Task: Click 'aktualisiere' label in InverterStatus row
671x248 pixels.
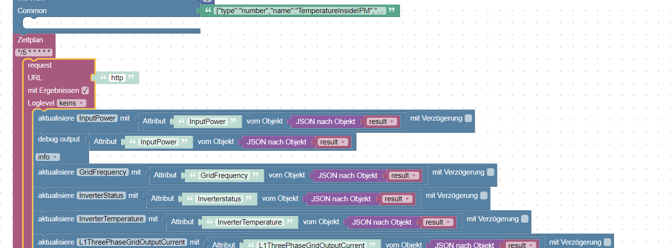Action: click(x=56, y=195)
